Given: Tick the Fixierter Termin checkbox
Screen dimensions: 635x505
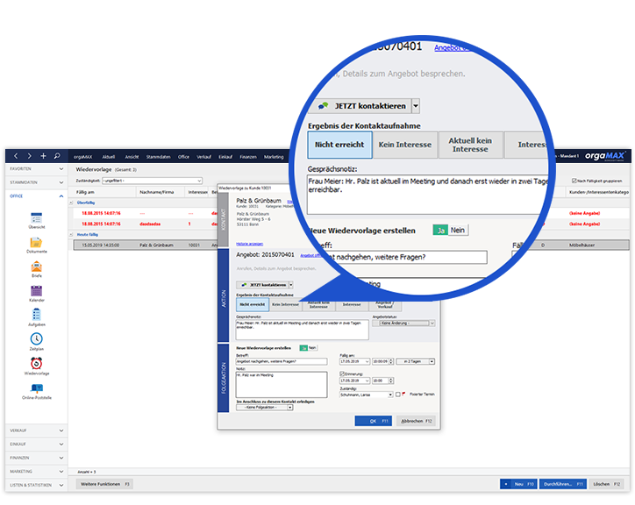Looking at the screenshot, I should coord(397,394).
